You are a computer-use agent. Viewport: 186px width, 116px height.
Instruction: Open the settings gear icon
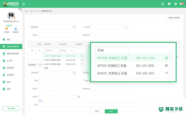175,4
